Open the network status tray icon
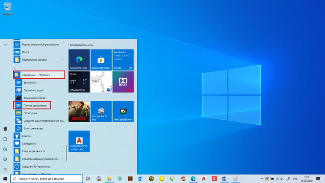Image resolution: width=325 pixels, height=183 pixels. [x=277, y=179]
